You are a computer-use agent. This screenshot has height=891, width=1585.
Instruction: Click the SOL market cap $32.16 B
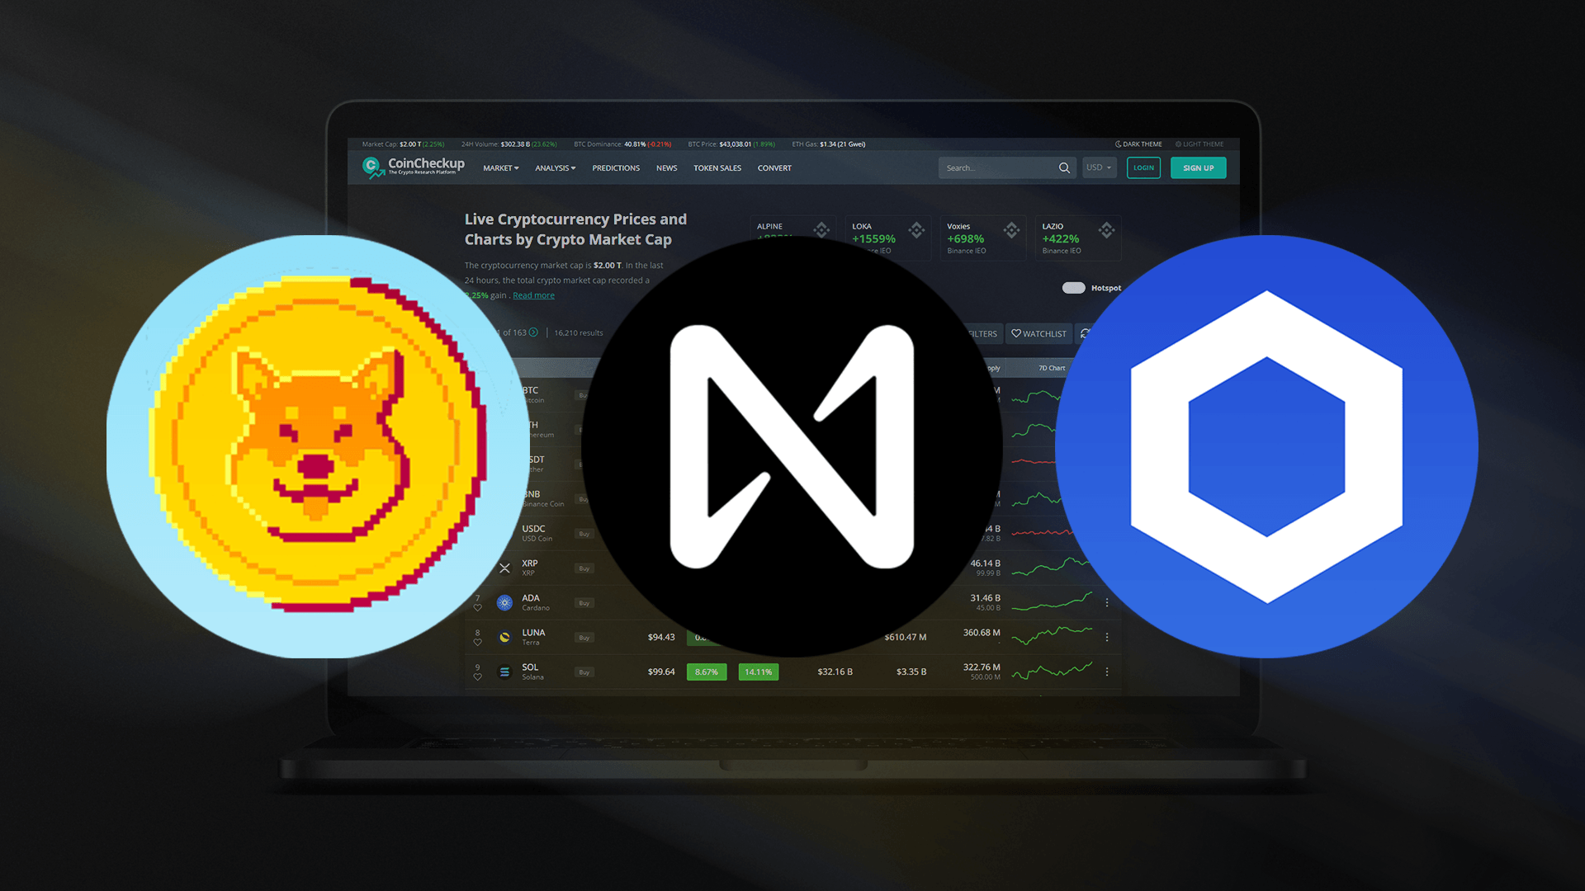point(835,672)
